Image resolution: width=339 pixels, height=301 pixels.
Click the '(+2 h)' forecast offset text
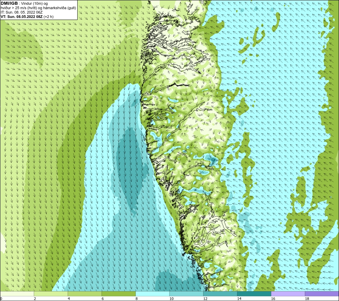click(x=48, y=17)
